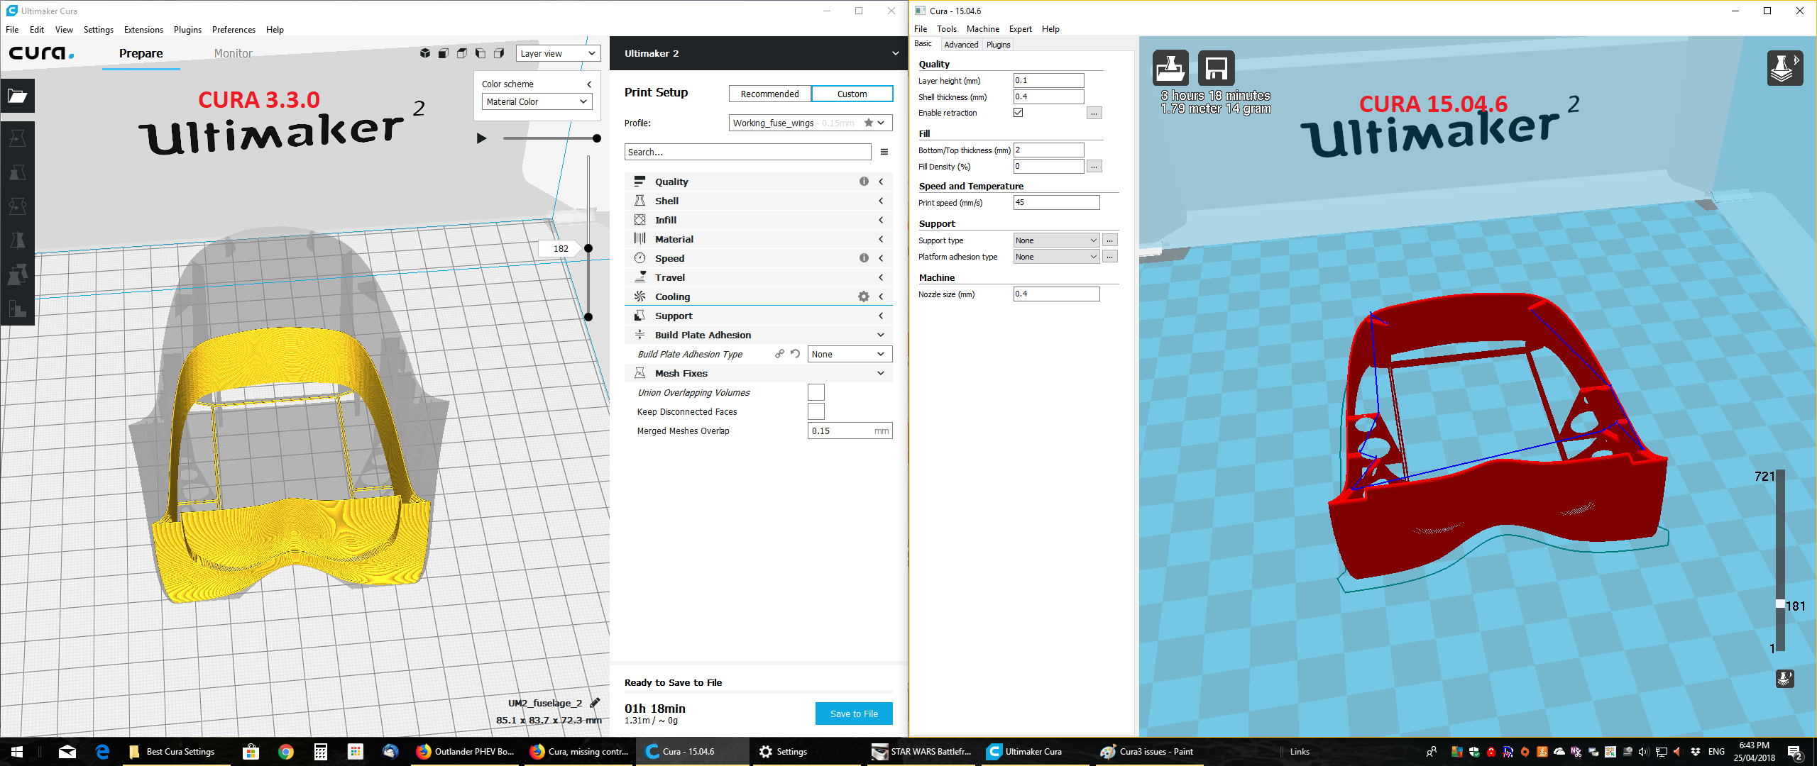Screen dimensions: 1817x766
Task: Switch to the Monitor tab
Action: pyautogui.click(x=233, y=53)
